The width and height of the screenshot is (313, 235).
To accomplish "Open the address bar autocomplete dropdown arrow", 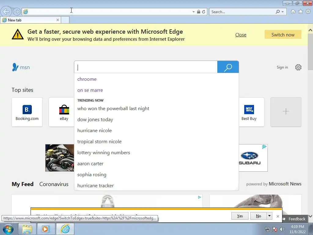I will point(193,12).
